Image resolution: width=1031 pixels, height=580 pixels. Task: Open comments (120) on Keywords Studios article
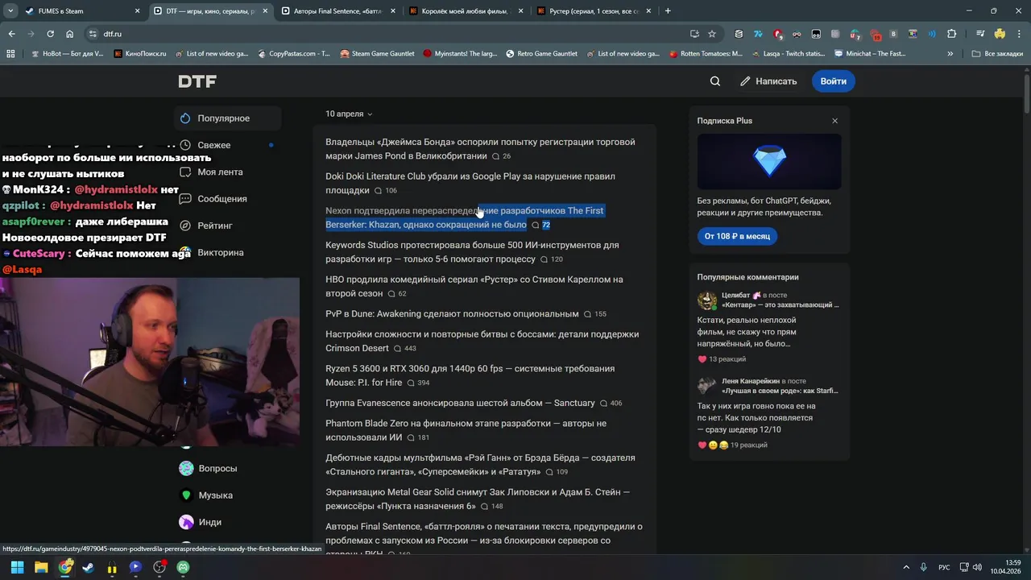[x=552, y=259]
